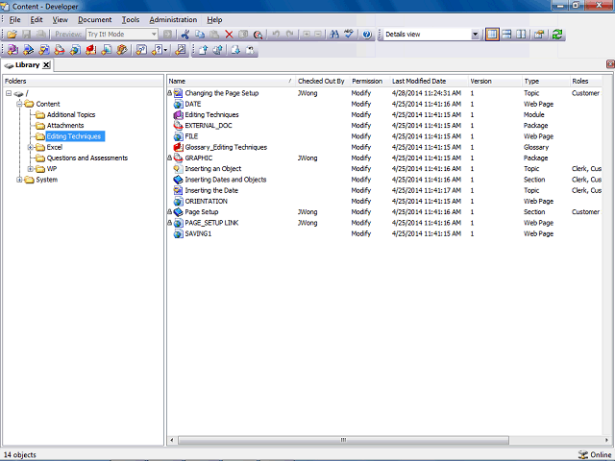This screenshot has width=615, height=461.
Task: Sort by the Name column header
Action: pyautogui.click(x=231, y=81)
